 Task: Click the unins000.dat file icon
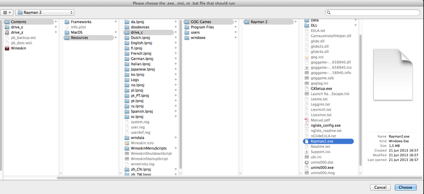(307, 162)
